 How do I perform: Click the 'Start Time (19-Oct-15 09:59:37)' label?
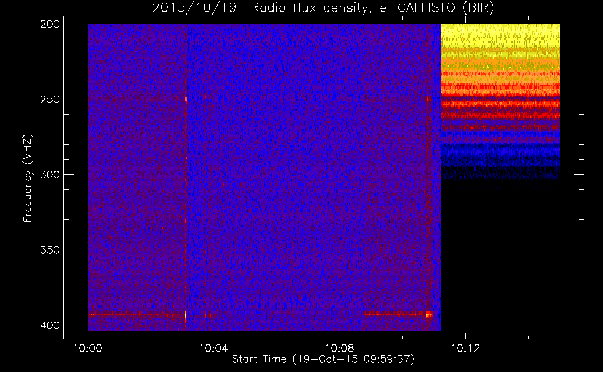pos(323,359)
